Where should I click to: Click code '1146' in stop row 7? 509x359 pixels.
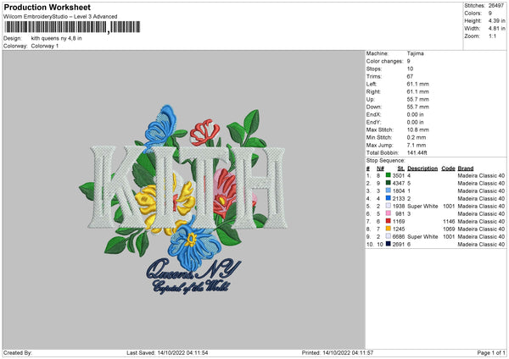pyautogui.click(x=449, y=221)
